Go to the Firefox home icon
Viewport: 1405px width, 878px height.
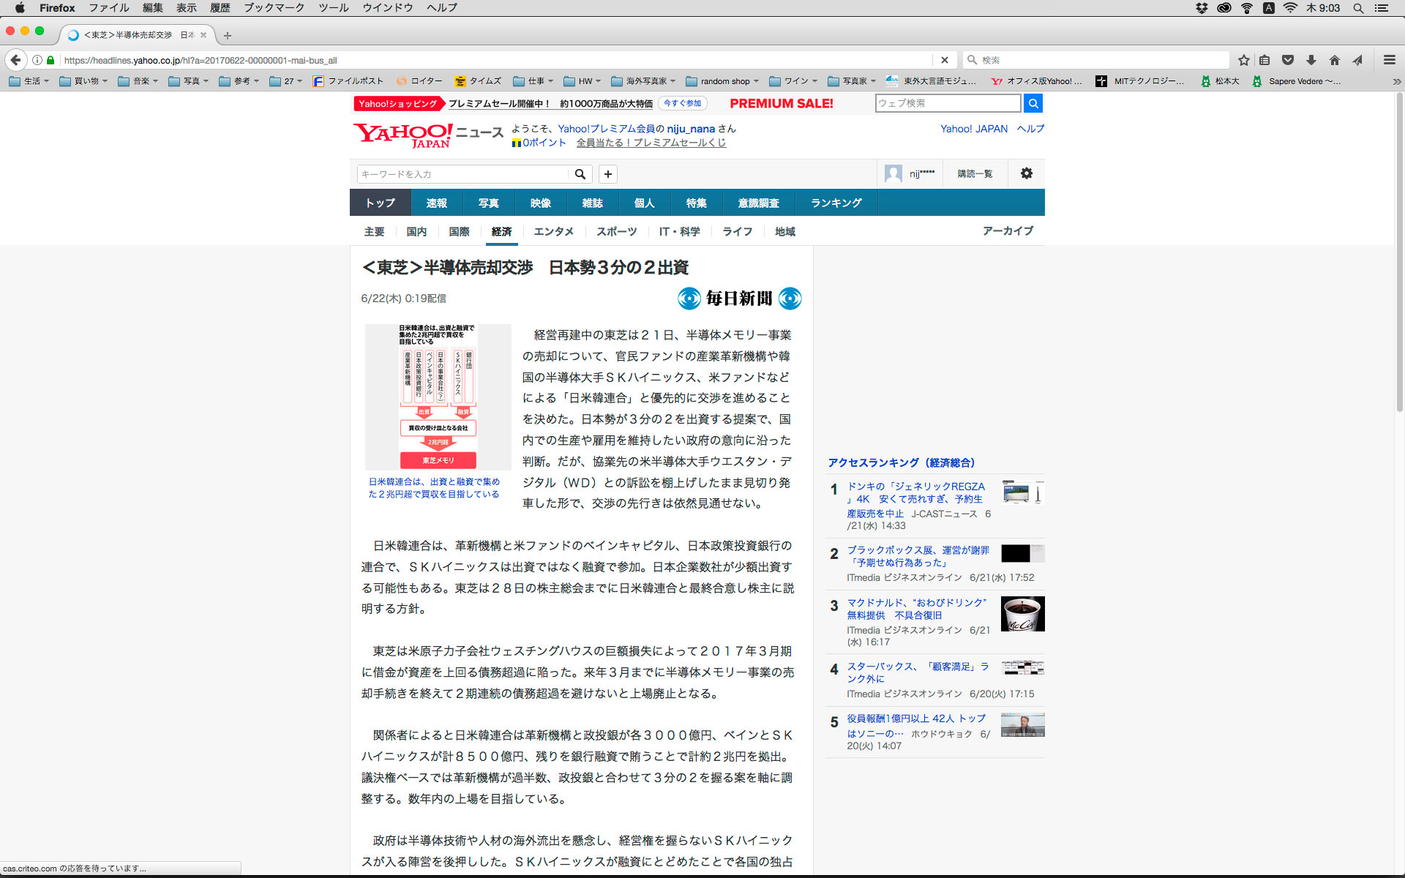click(x=1335, y=60)
